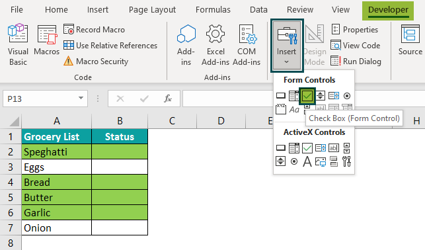Select column B header
The image size is (425, 250).
(x=120, y=121)
